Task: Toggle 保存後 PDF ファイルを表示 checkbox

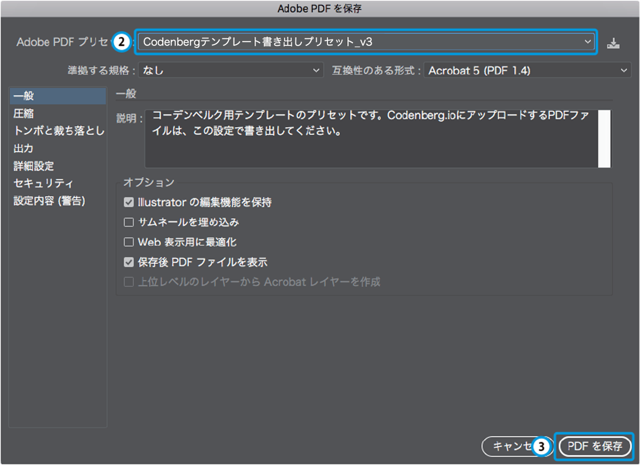Action: coord(129,262)
